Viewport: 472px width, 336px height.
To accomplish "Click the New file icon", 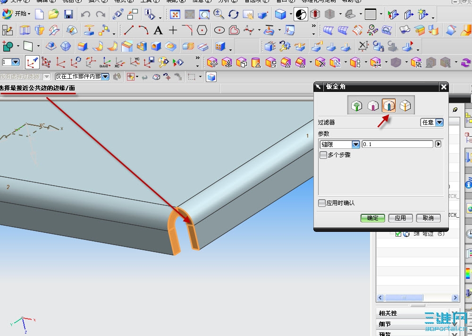I will point(40,14).
